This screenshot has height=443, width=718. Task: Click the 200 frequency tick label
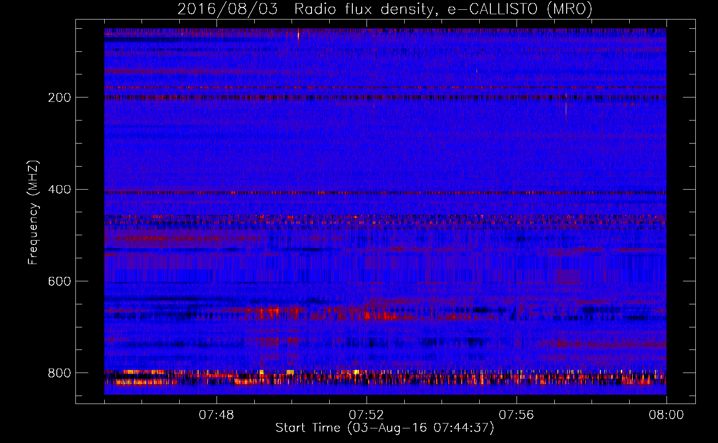pos(59,97)
